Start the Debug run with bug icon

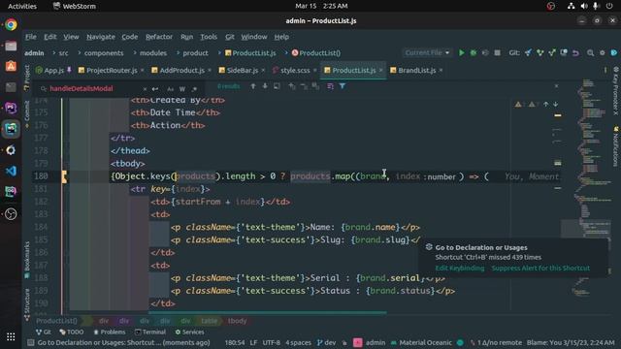click(x=474, y=52)
